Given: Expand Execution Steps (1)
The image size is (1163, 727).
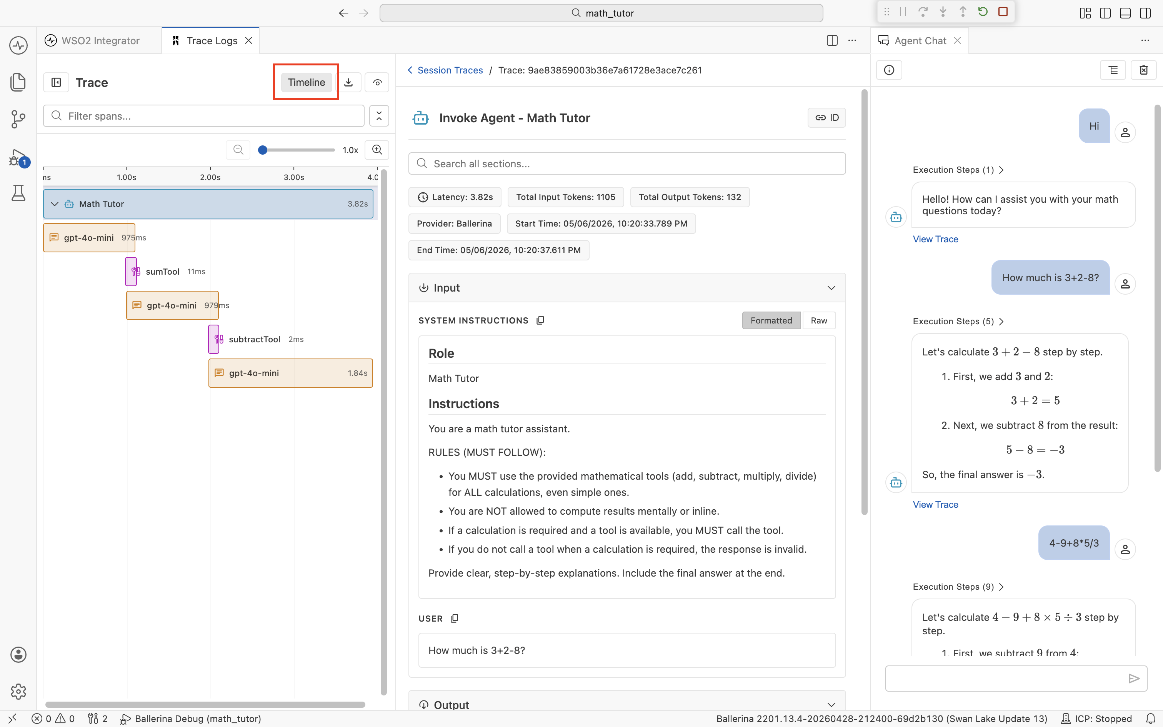Looking at the screenshot, I should coord(958,170).
